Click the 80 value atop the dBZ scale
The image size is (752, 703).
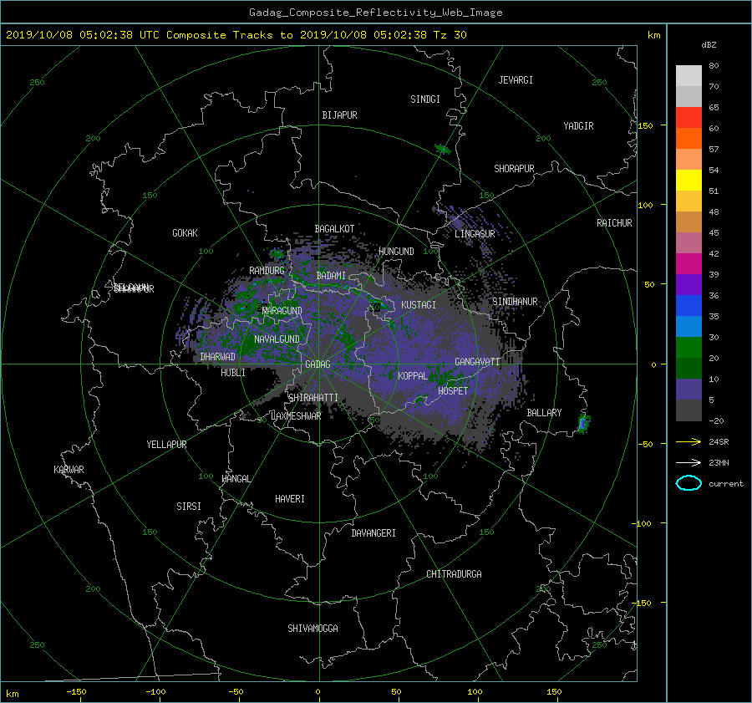(x=714, y=66)
